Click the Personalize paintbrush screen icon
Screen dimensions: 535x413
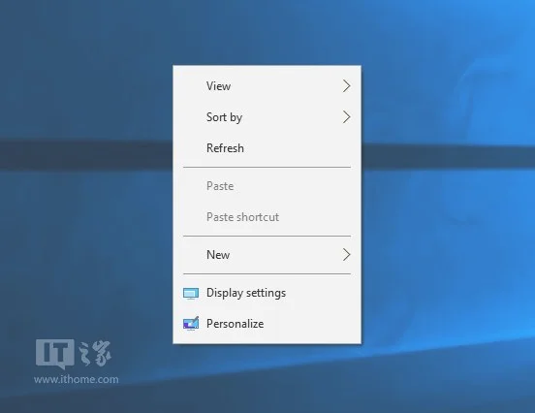191,324
